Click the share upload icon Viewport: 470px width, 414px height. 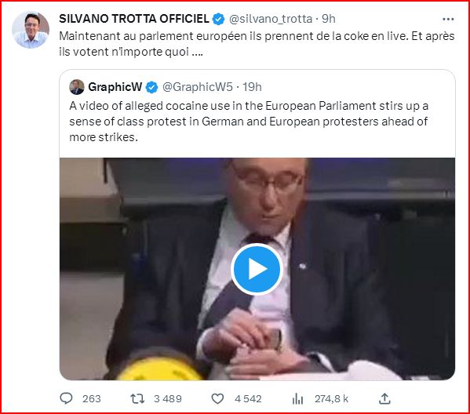[384, 399]
